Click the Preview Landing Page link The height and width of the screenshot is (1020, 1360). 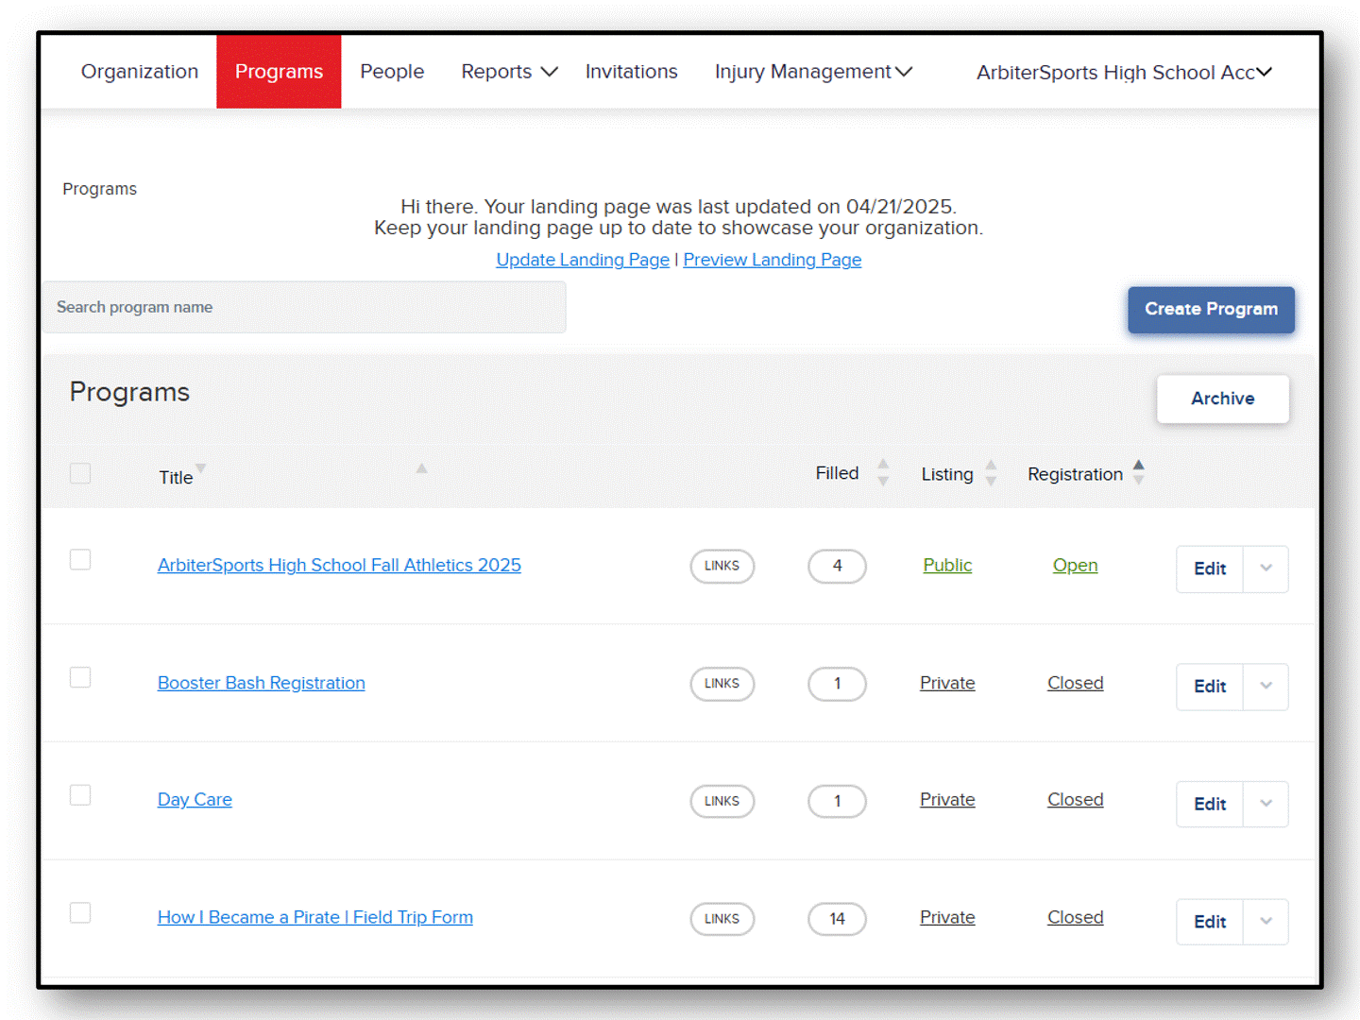coord(773,260)
